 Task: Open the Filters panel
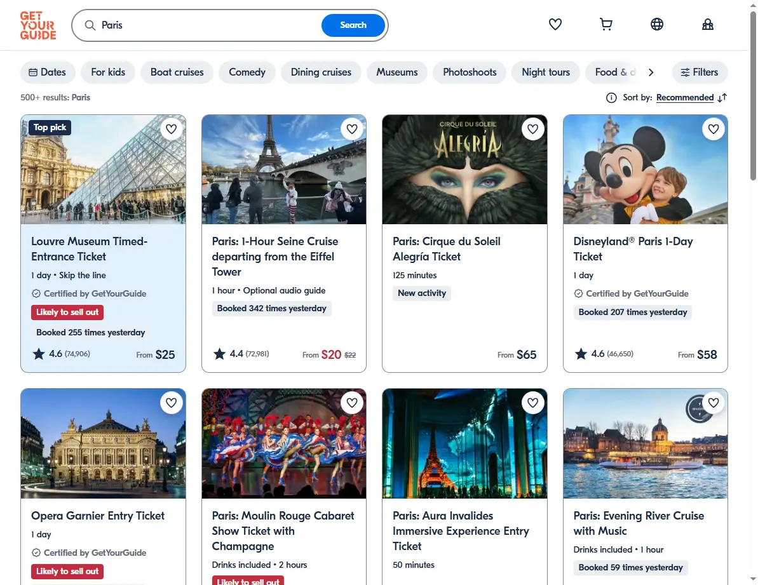pos(700,72)
